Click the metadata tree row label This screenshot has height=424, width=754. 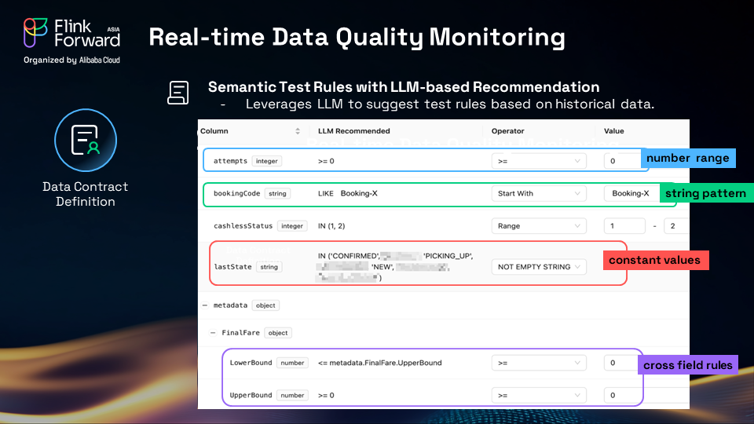point(230,305)
